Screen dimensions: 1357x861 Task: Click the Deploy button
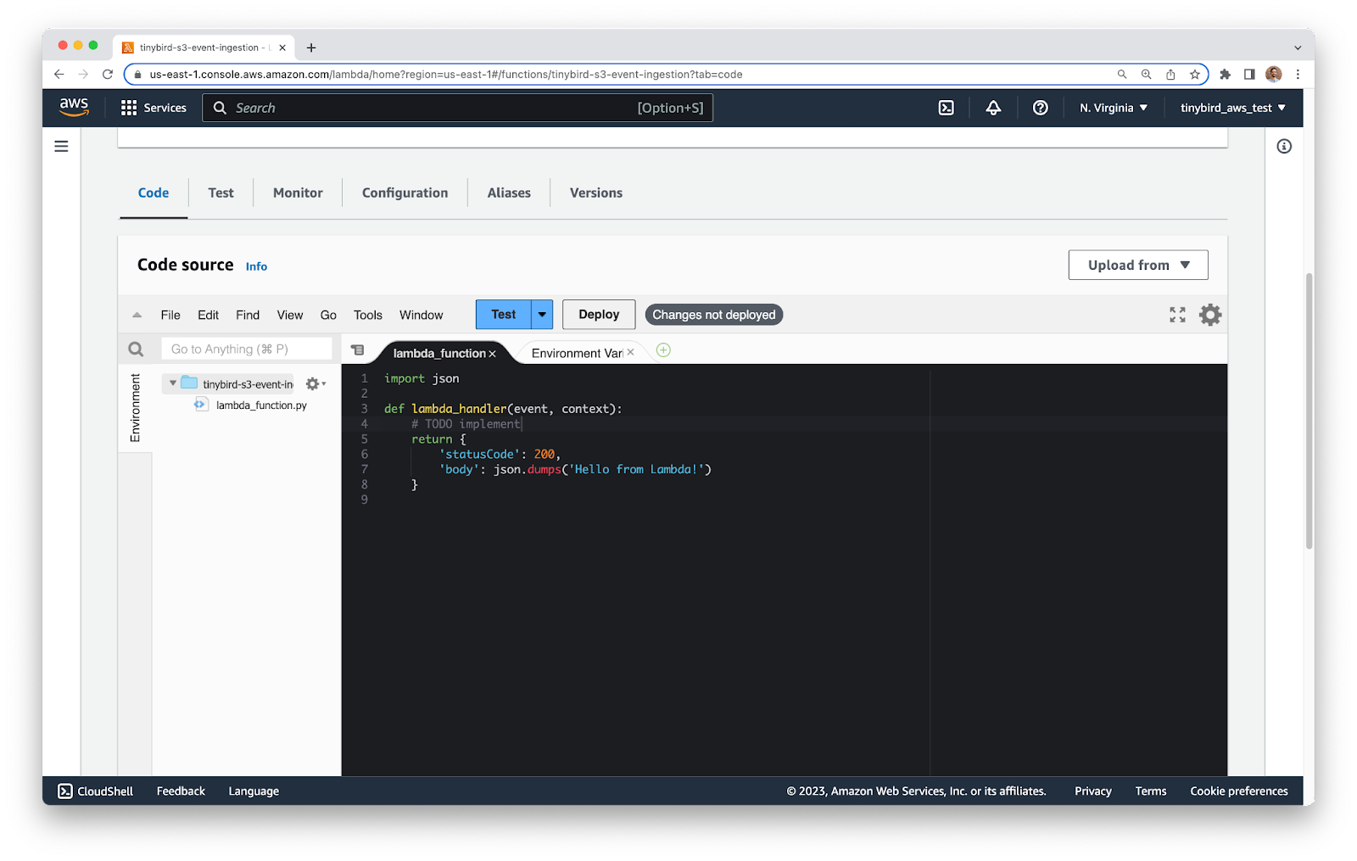point(599,315)
